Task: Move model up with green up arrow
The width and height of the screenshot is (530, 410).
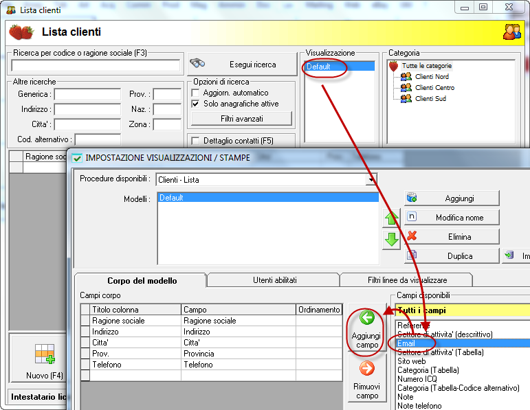Action: [x=391, y=218]
